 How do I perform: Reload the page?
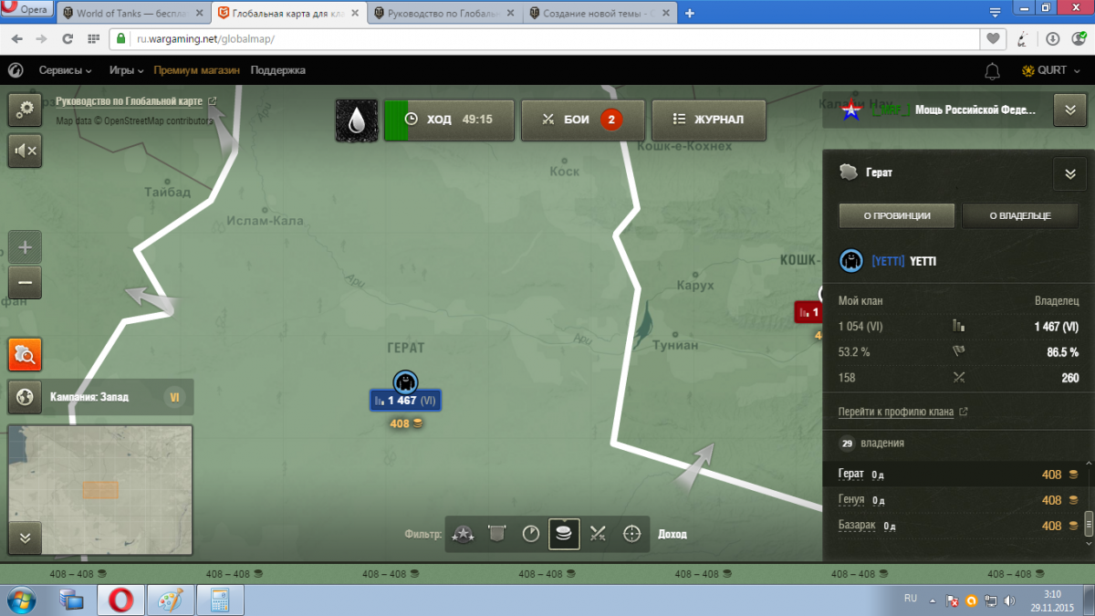click(68, 39)
